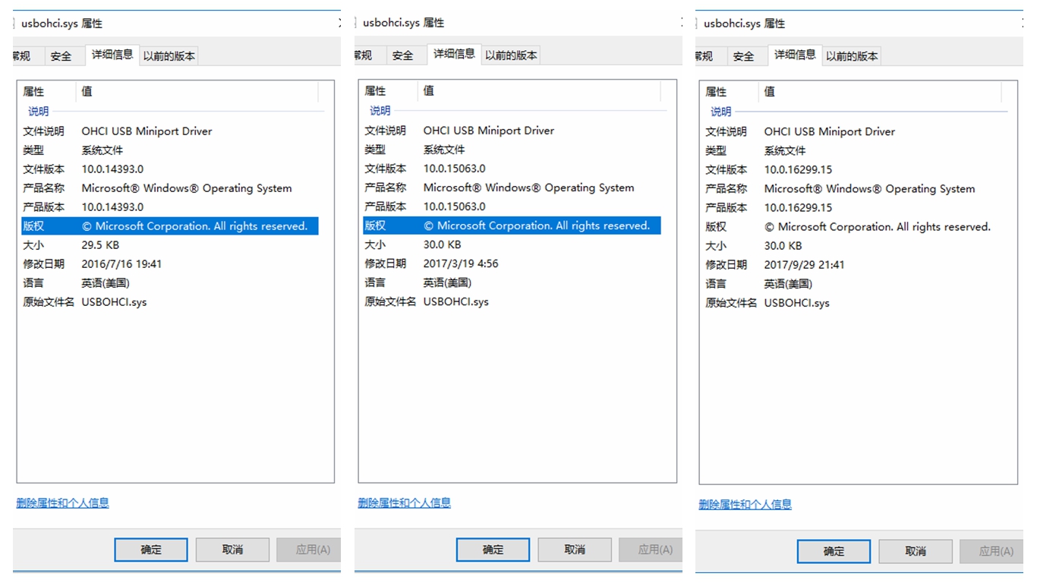
Task: Select the 产品版本 row showing 10.0.14393.0
Action: 170,207
